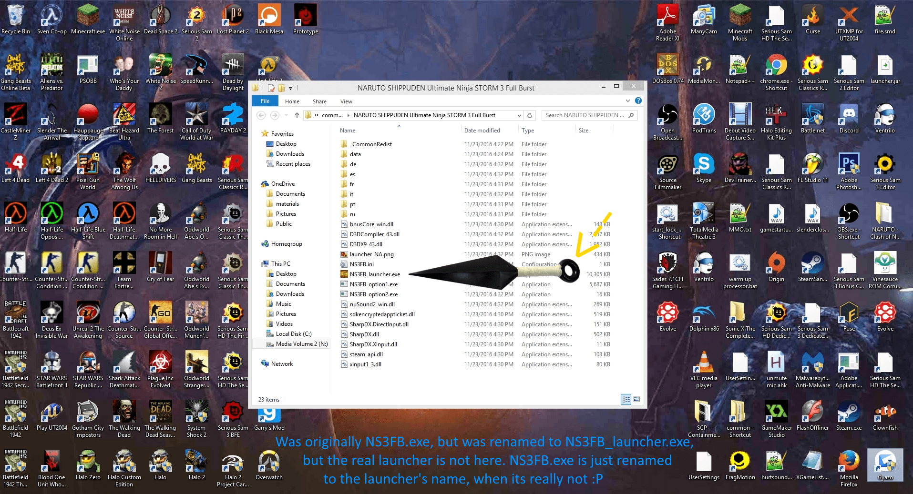This screenshot has height=494, width=913.
Task: Open the Recycle Bin desktop icon
Action: 15,19
